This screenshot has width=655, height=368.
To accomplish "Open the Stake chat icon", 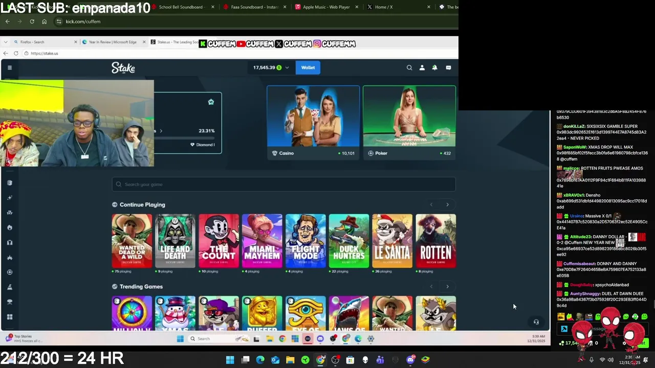I will [x=448, y=67].
